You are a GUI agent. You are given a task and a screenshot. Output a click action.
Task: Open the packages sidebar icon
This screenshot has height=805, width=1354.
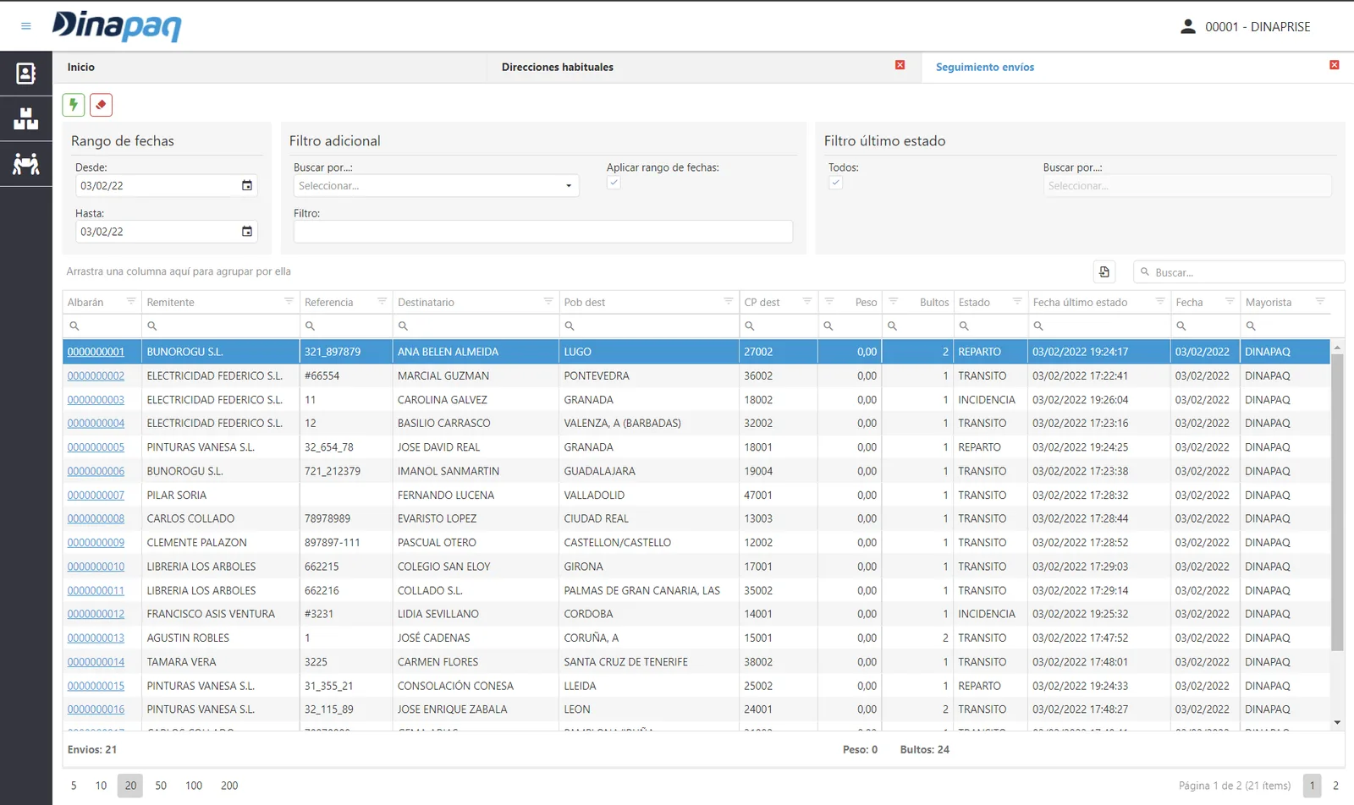coord(26,118)
